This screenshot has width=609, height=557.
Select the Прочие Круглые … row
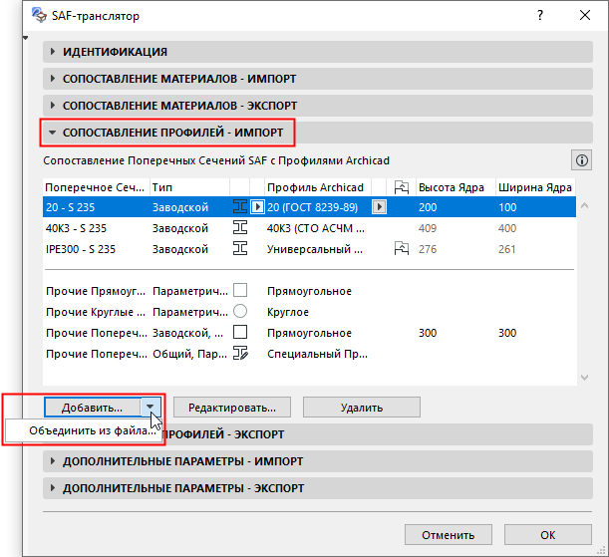point(309,312)
